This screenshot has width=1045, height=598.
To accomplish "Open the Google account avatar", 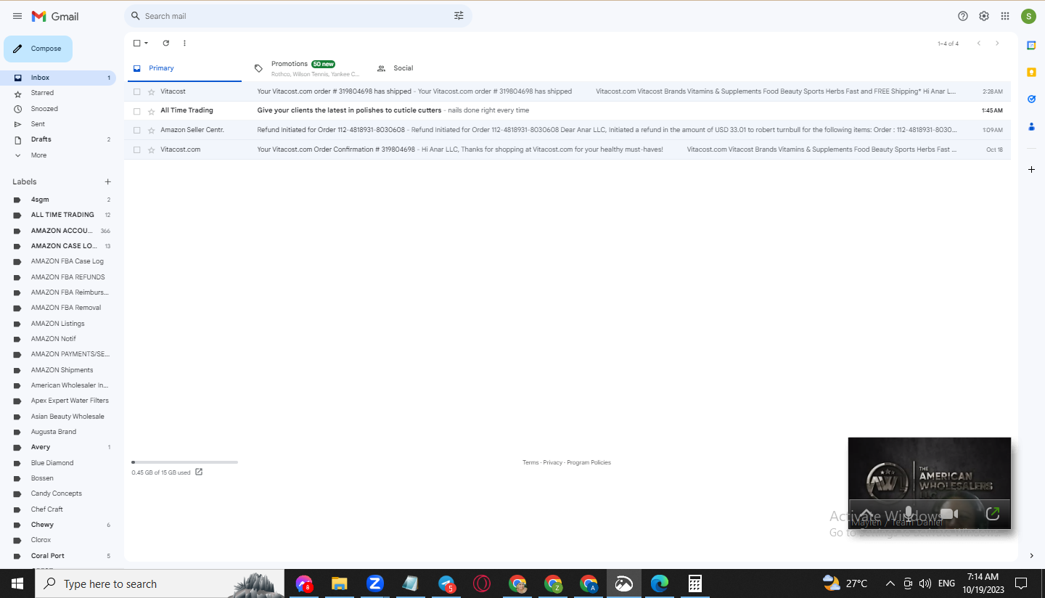I will coord(1028,16).
